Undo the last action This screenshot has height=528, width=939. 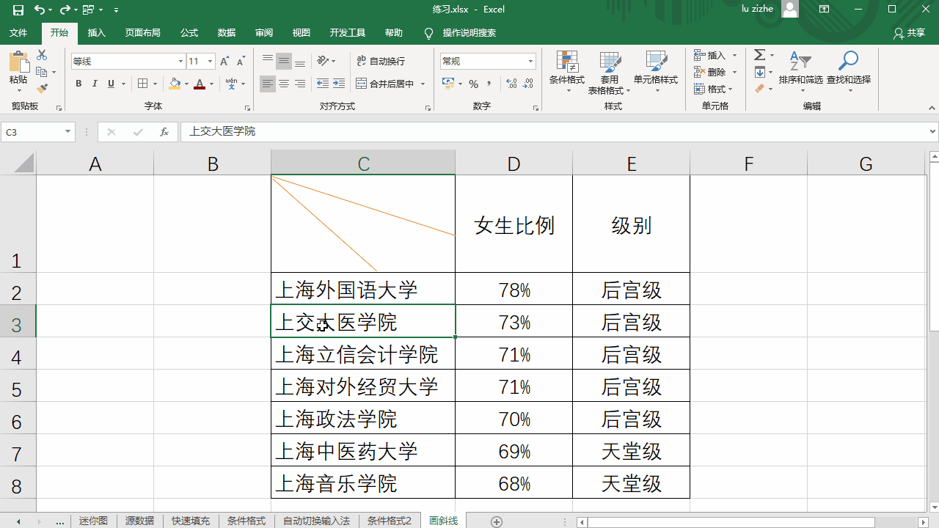pyautogui.click(x=39, y=10)
